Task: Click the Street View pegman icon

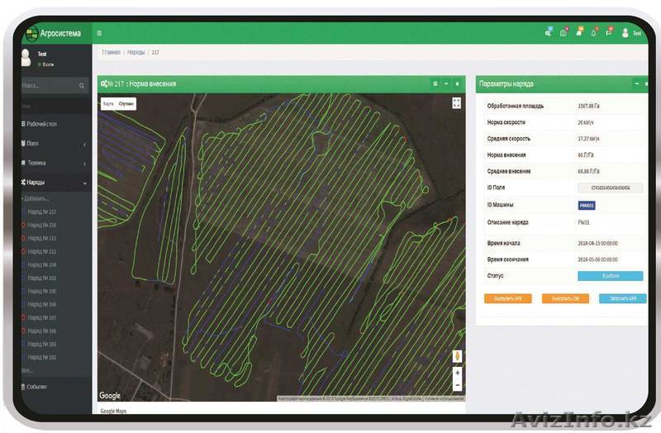Action: click(457, 356)
